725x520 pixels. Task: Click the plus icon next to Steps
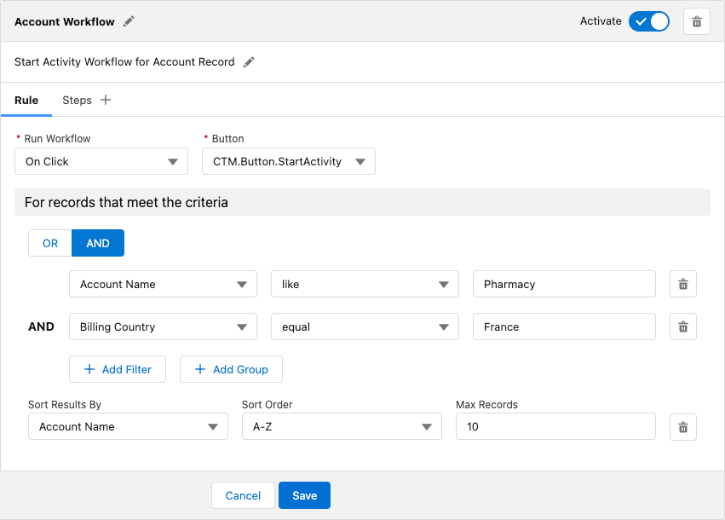[x=106, y=99]
